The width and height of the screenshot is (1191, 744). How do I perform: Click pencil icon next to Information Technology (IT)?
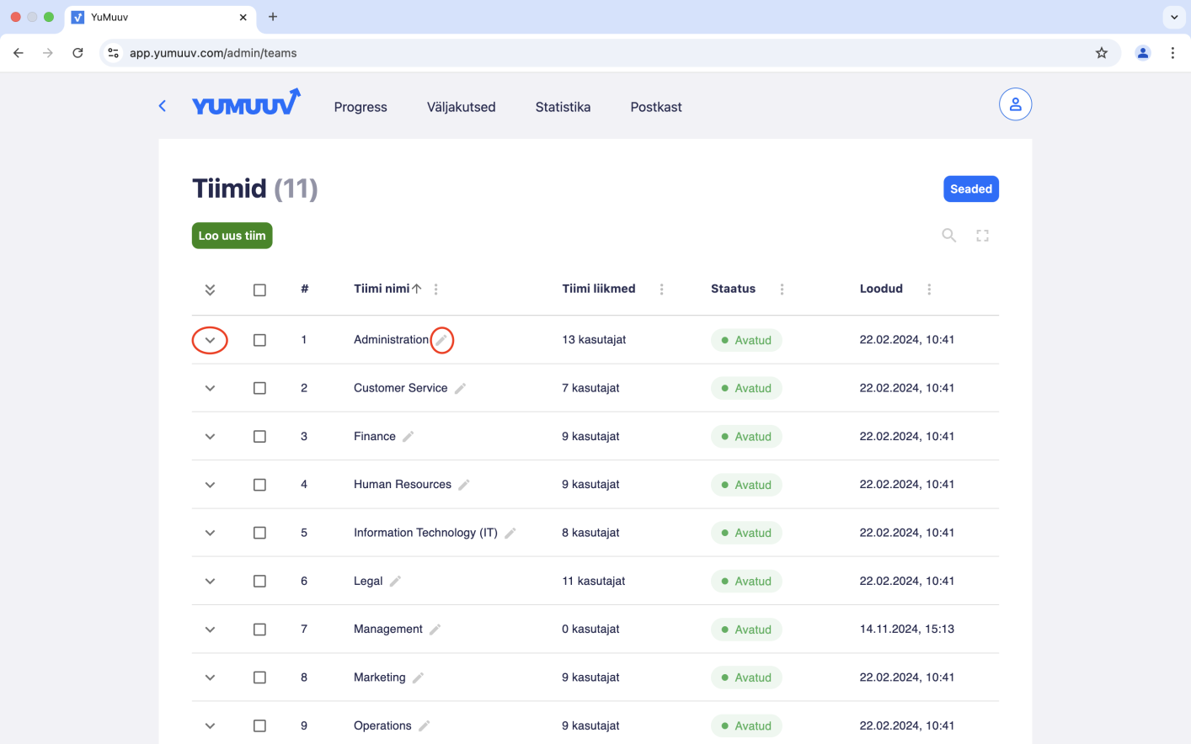pos(510,533)
